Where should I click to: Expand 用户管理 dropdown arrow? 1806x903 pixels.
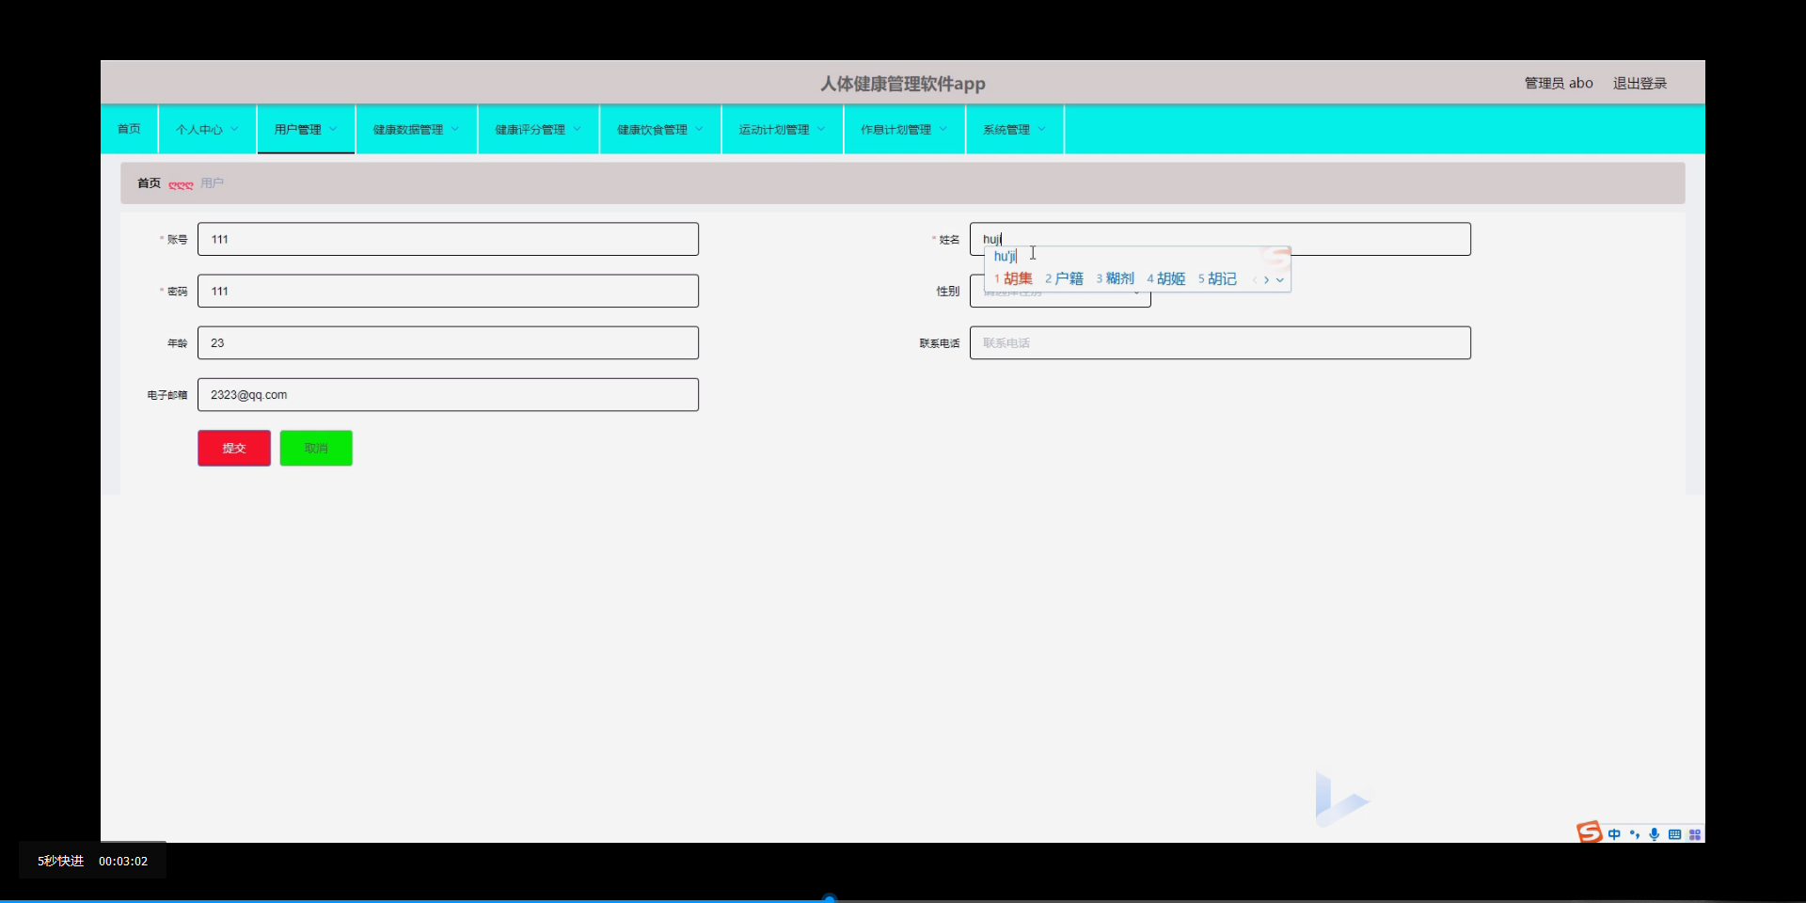click(332, 129)
